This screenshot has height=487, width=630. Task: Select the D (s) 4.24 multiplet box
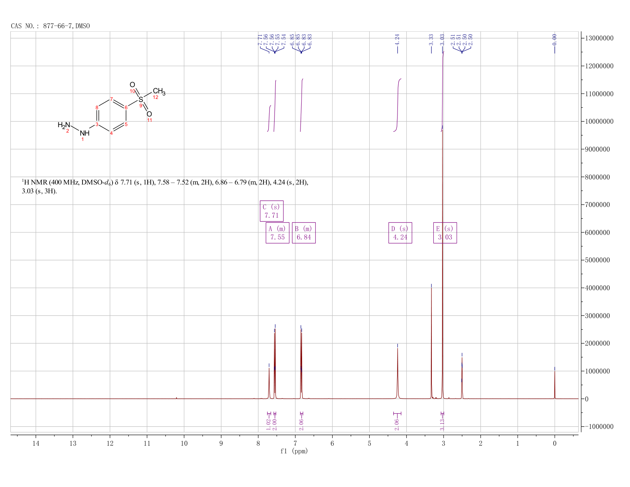point(400,233)
